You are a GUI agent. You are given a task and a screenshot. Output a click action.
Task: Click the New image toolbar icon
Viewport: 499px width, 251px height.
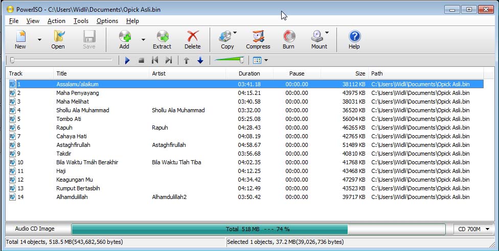[20, 36]
